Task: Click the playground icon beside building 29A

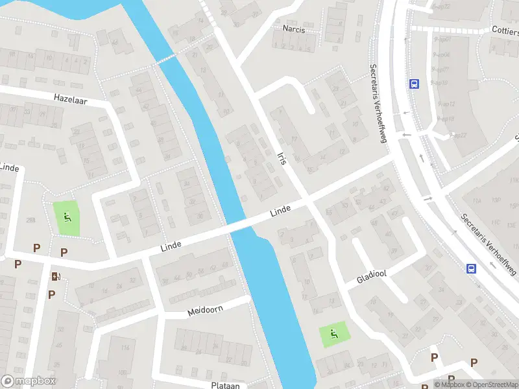Action: point(67,217)
